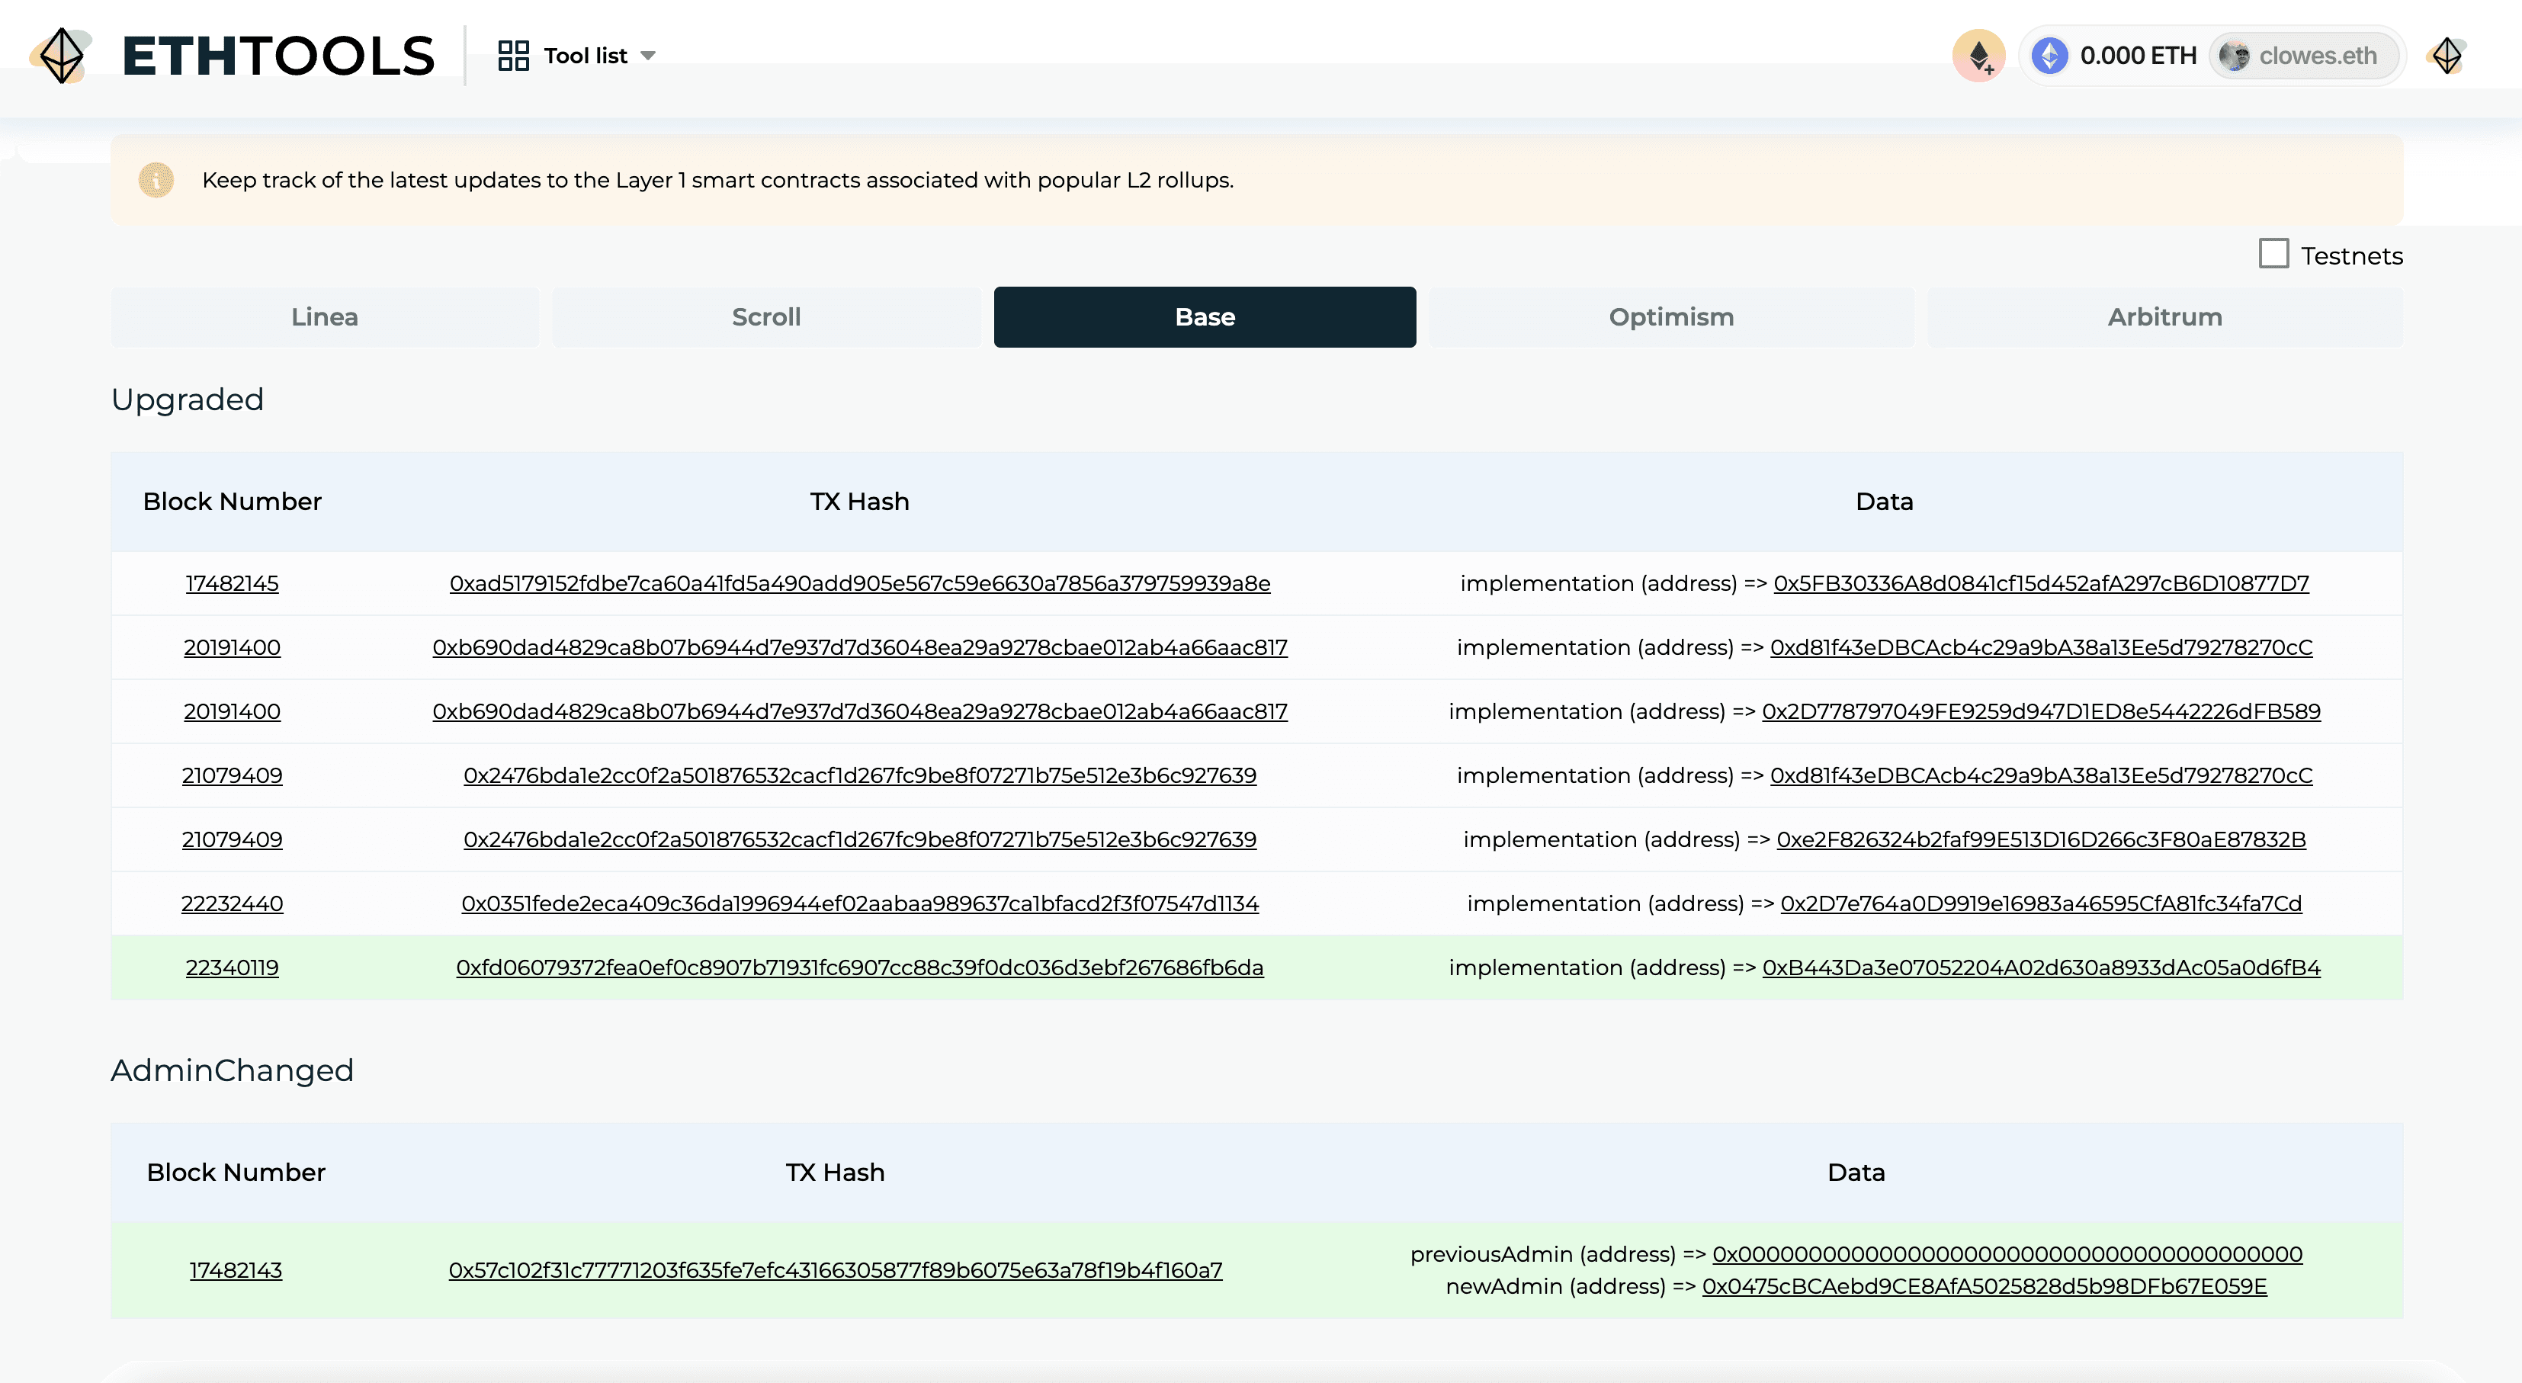The height and width of the screenshot is (1383, 2522).
Task: Click the top-right diamond icon
Action: pyautogui.click(x=2447, y=56)
